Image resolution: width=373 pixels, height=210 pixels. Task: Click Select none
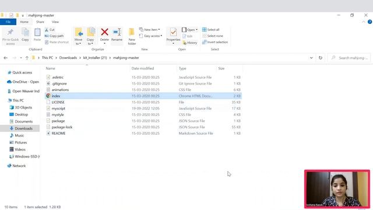[213, 36]
